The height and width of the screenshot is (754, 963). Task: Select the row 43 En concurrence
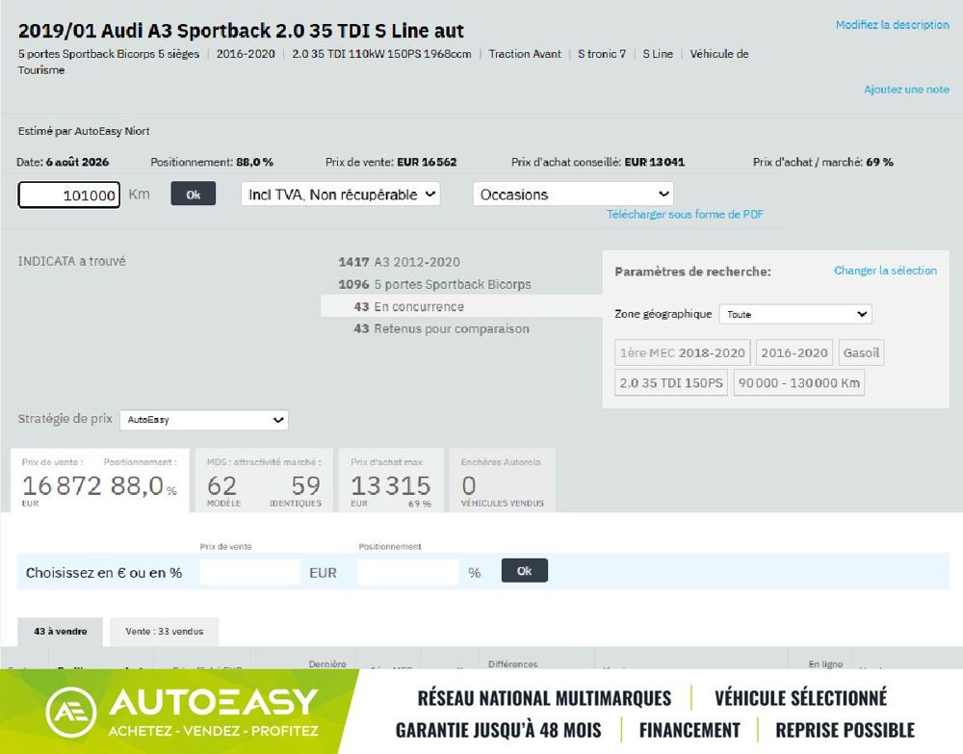pyautogui.click(x=460, y=306)
